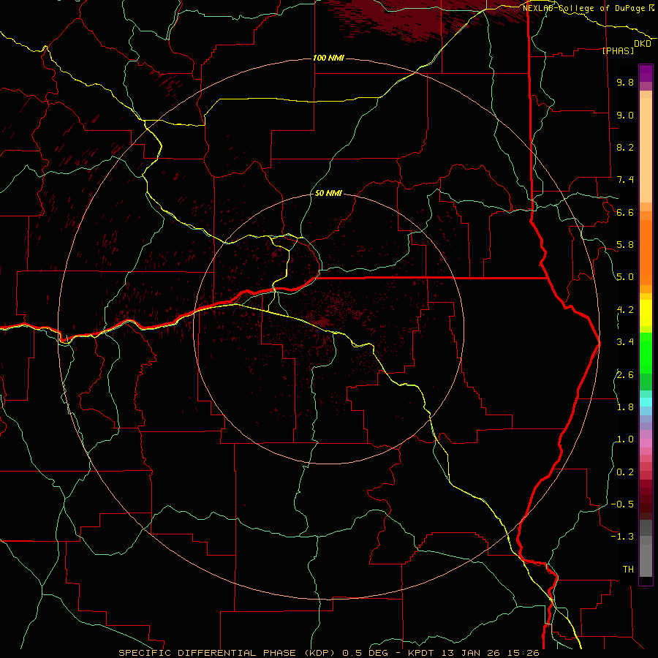Click the 5.0 legend value
658x658 pixels.
point(625,277)
